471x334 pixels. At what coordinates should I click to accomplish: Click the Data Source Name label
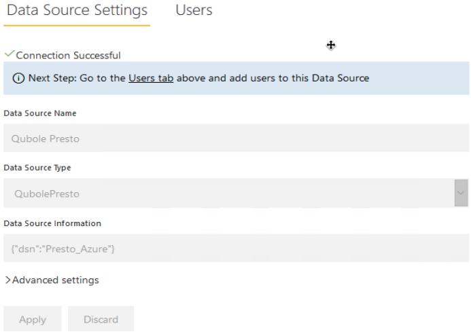(40, 113)
